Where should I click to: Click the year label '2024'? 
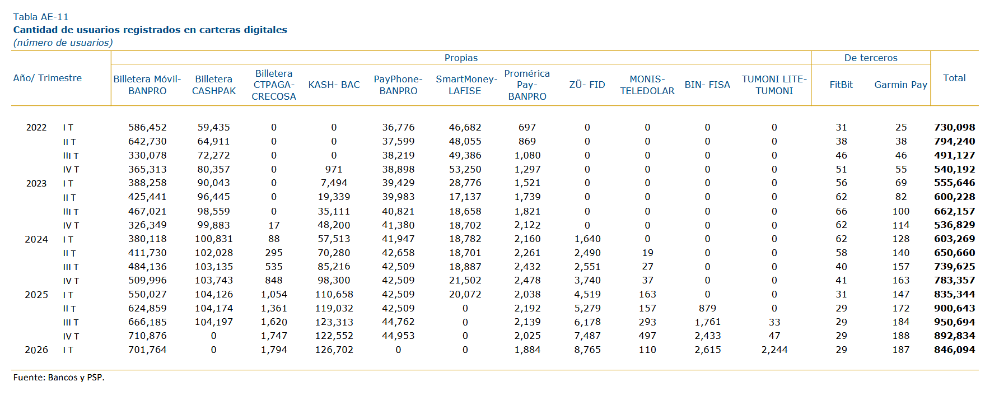36,239
